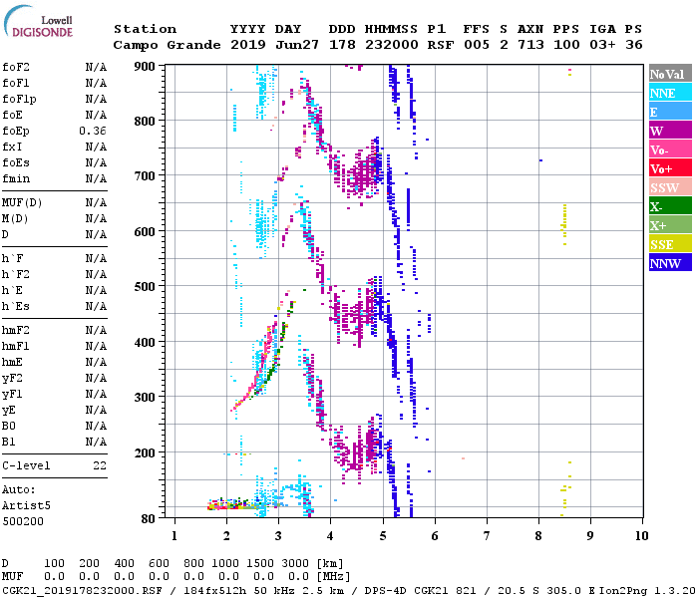Click the foEp value 0.36

coord(93,131)
